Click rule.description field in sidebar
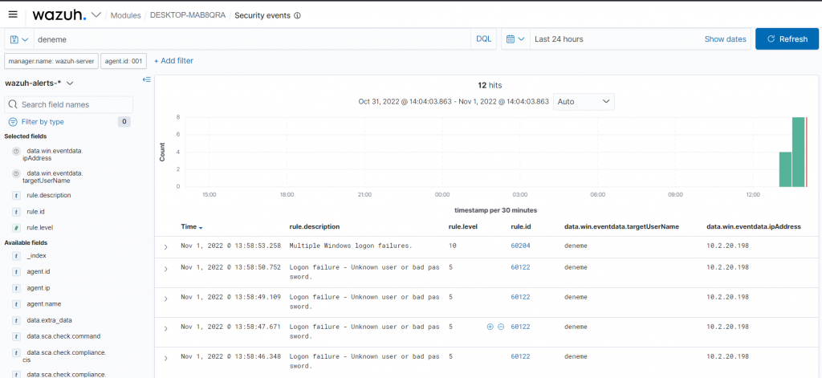822x378 pixels. coord(49,195)
